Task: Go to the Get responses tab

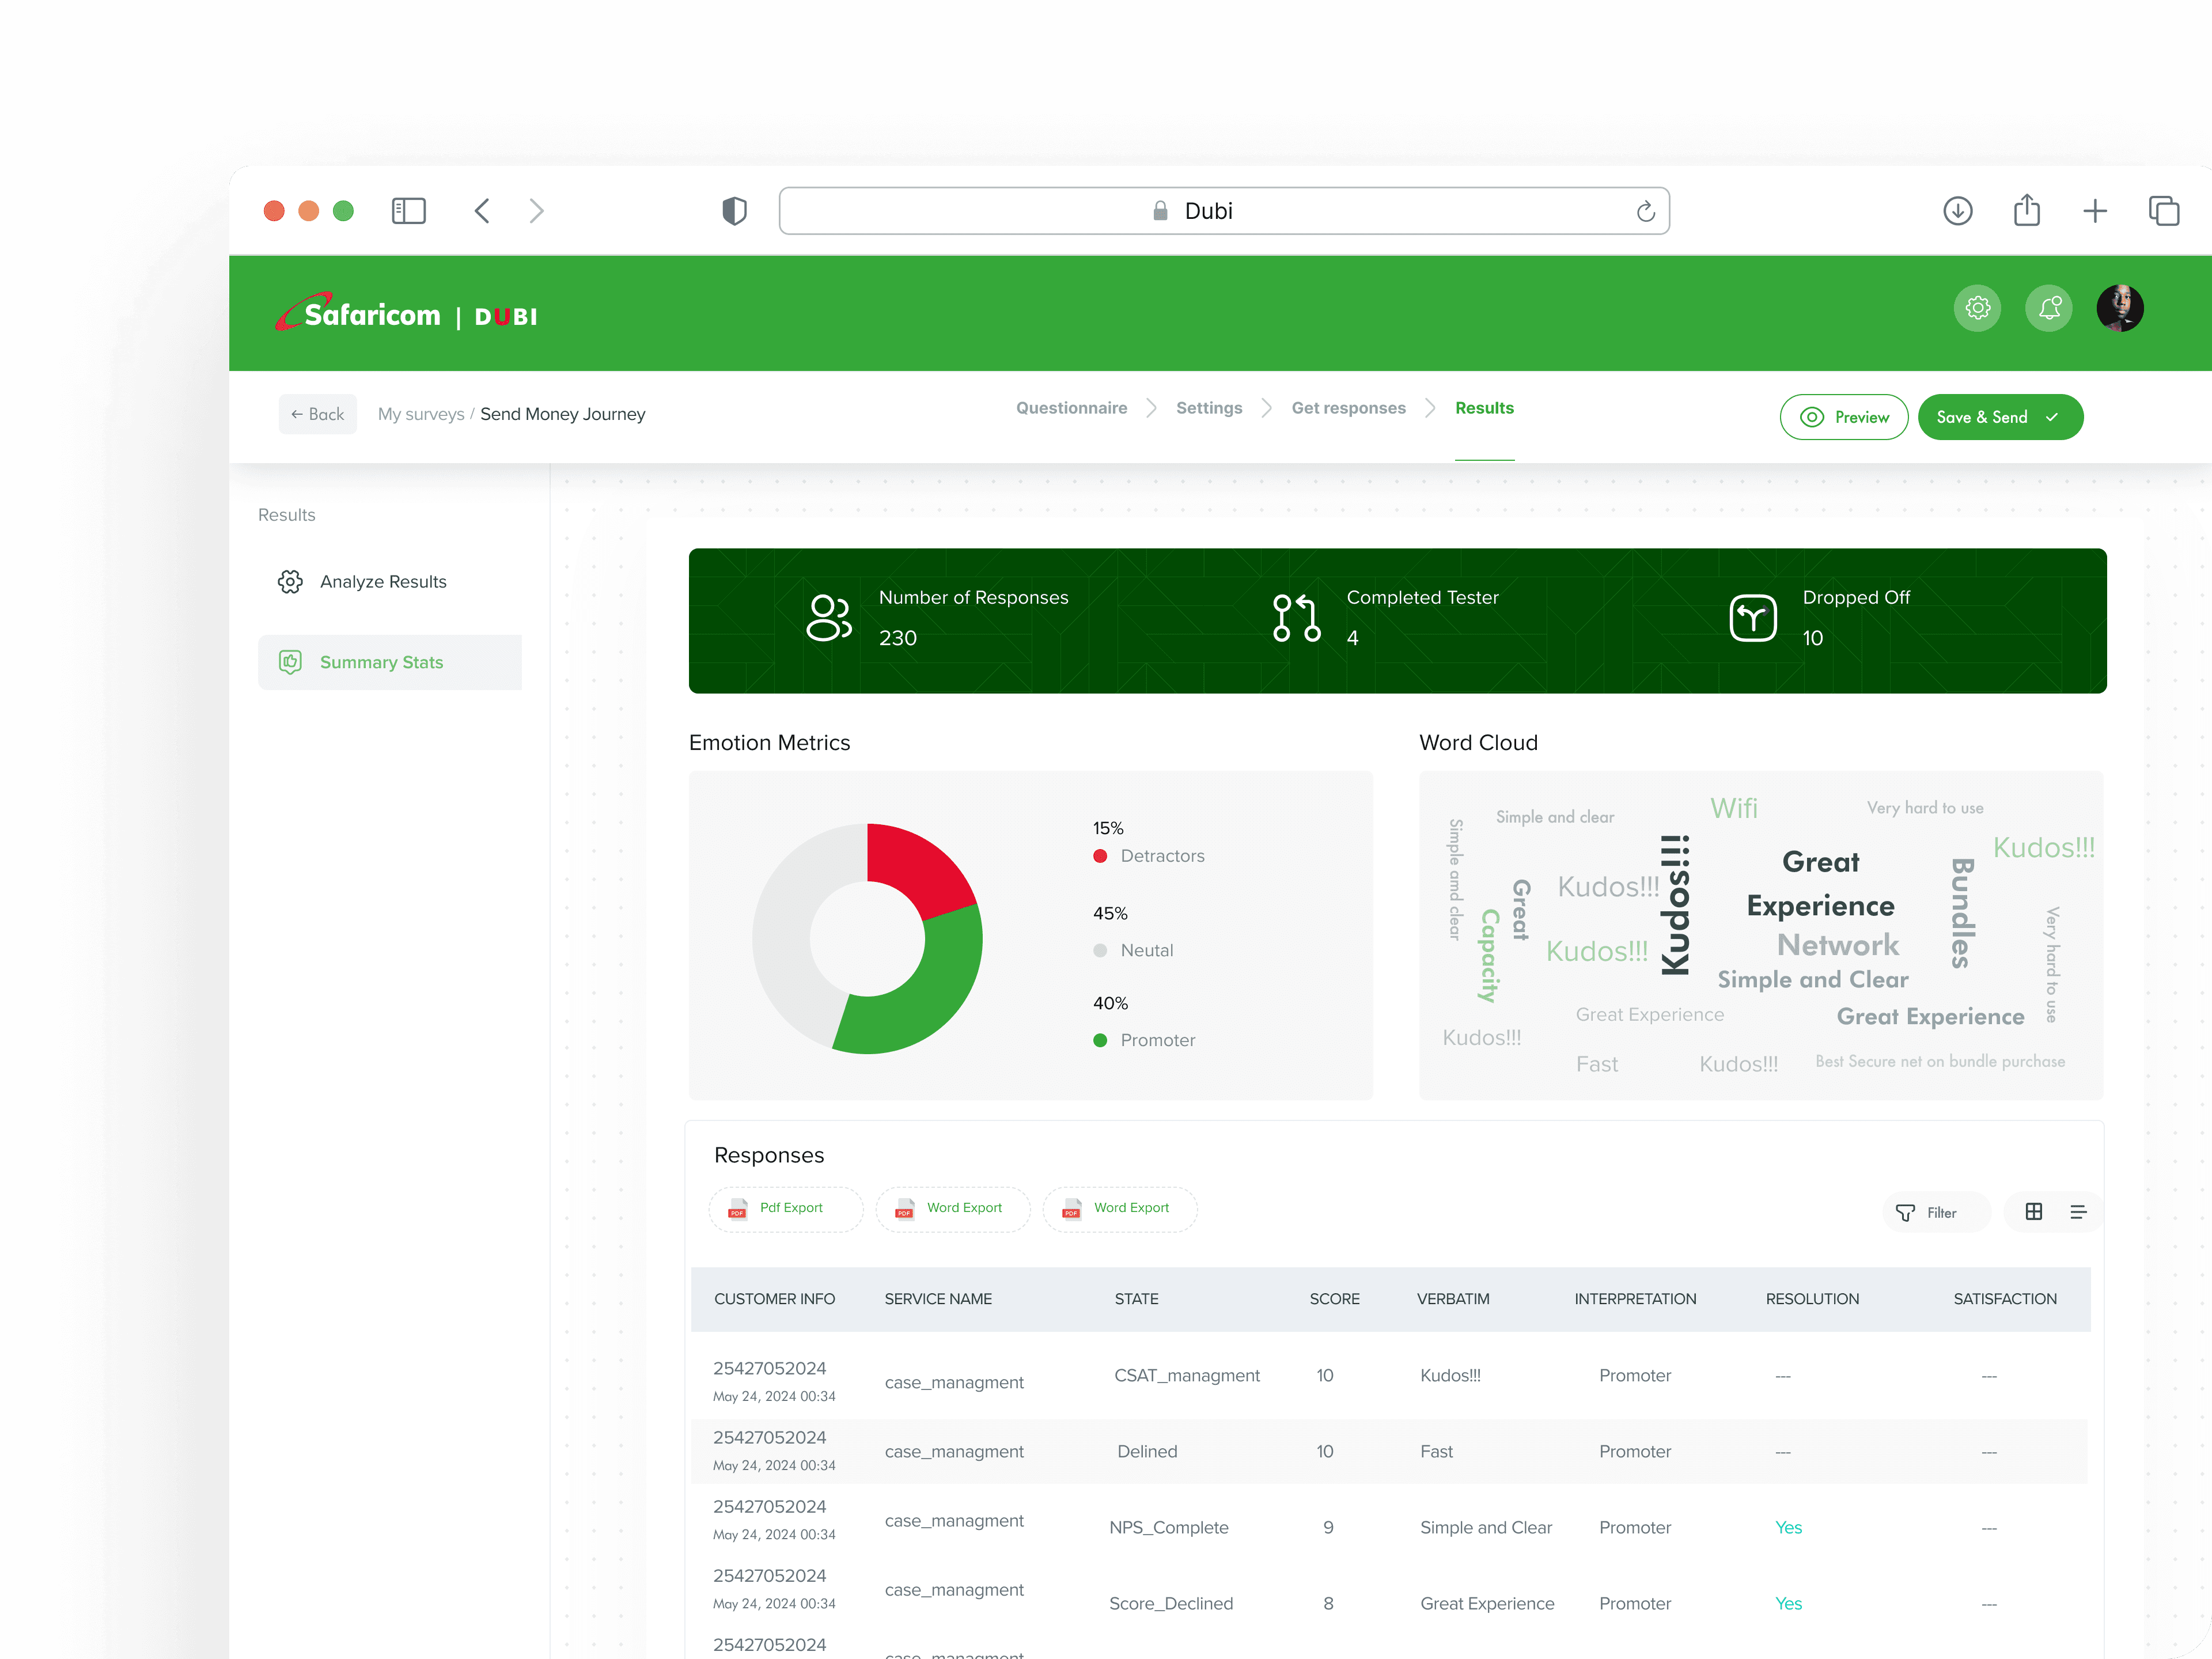Action: point(1348,408)
